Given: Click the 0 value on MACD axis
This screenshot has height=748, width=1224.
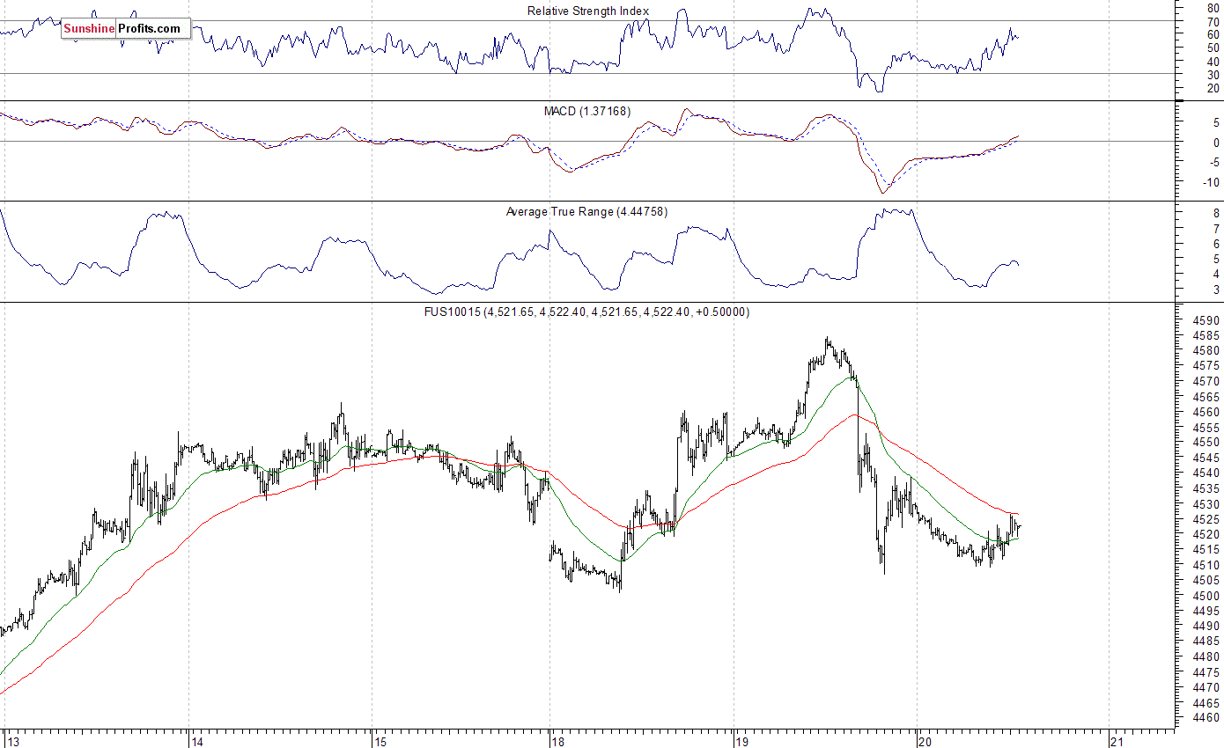Looking at the screenshot, I should [1217, 142].
